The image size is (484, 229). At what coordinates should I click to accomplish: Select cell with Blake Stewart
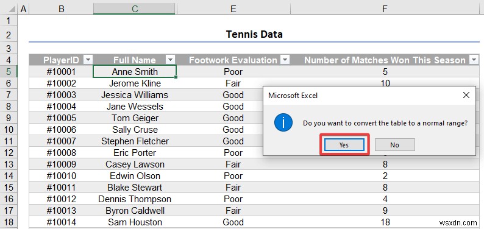click(135, 188)
